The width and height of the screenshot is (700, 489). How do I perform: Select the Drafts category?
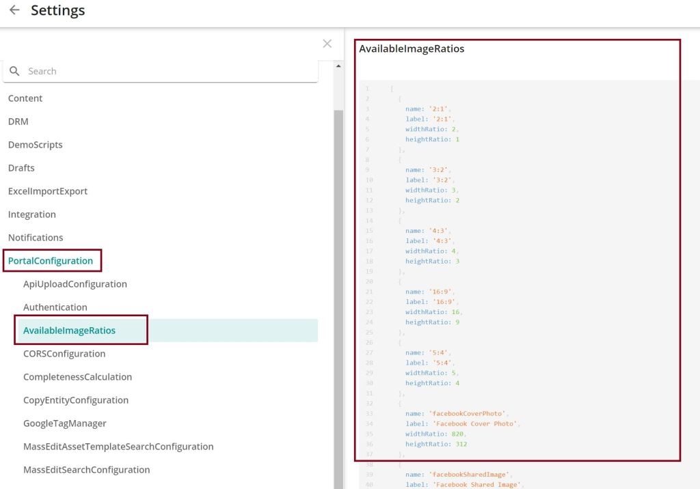21,168
